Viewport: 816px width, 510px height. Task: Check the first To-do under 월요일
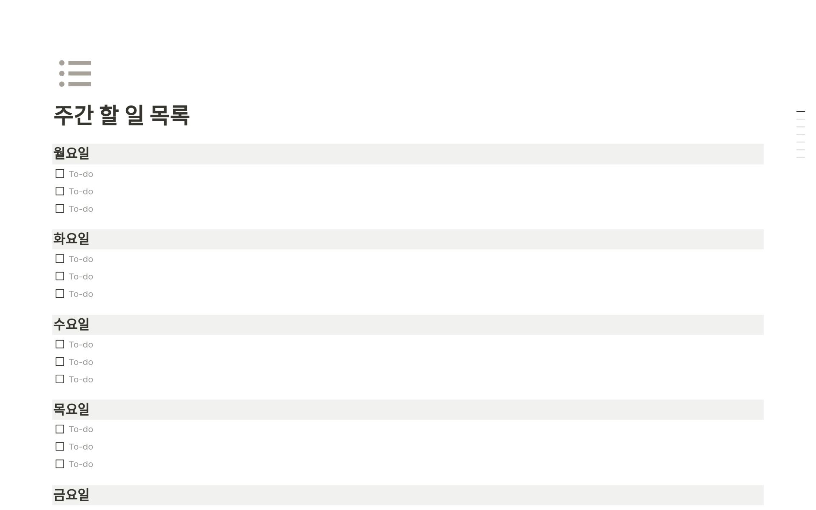(59, 173)
